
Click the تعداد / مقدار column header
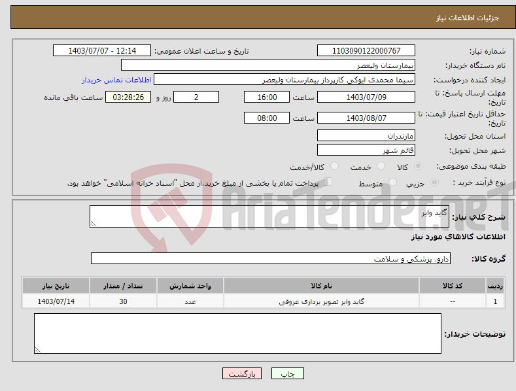123,286
